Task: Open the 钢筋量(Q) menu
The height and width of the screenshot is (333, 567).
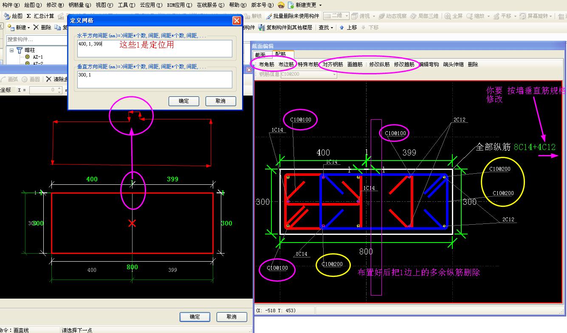Action: (x=80, y=5)
